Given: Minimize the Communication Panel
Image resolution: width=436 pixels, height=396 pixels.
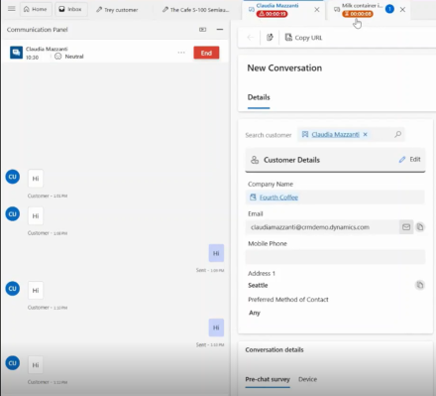Looking at the screenshot, I should click(220, 30).
